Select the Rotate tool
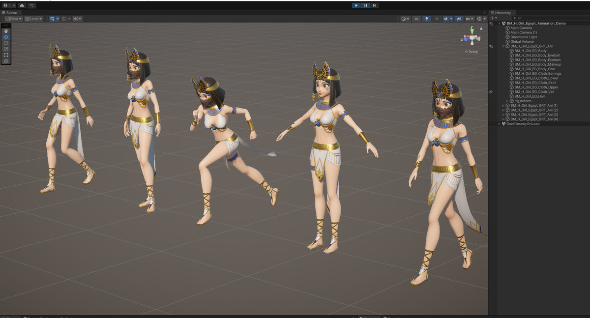Screen dimensions: 590x318 5,43
